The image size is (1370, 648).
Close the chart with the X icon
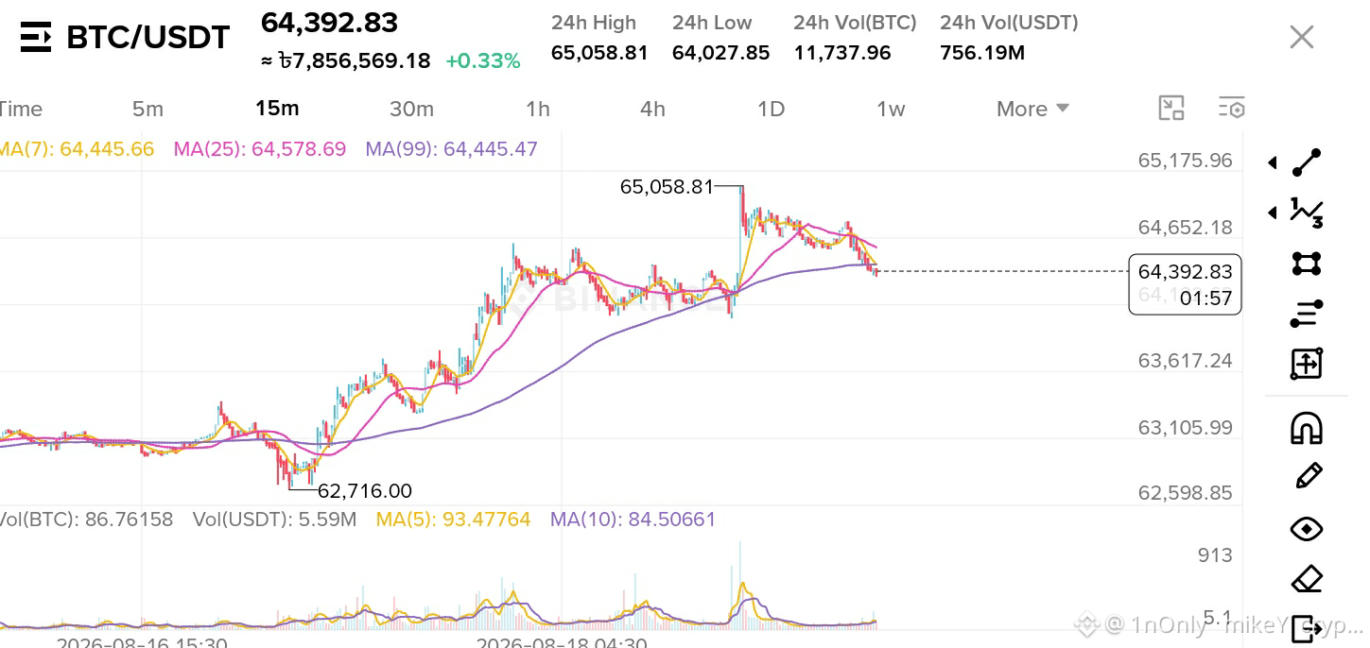(x=1302, y=38)
